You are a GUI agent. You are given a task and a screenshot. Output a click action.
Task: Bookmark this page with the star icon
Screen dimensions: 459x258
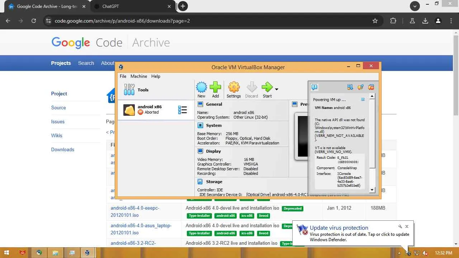click(375, 21)
